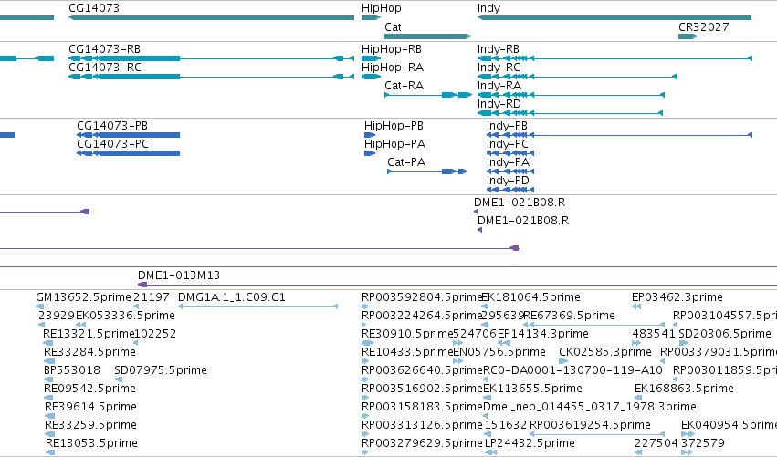
Task: Open EST SD20306.5prime
Action: (724, 334)
